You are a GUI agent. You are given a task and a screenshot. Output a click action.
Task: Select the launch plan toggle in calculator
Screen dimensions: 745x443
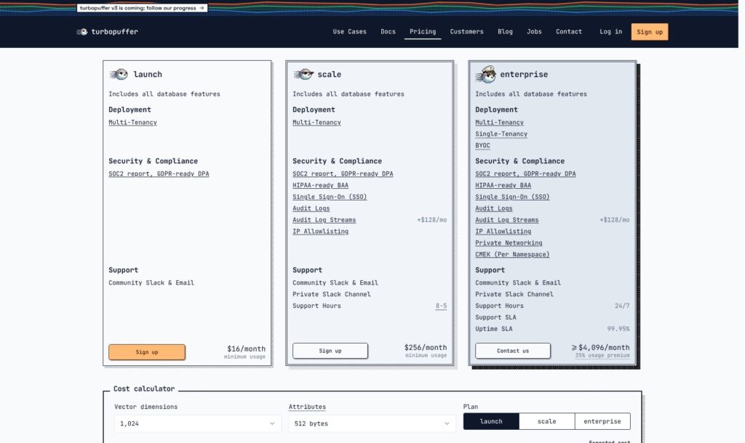pyautogui.click(x=491, y=421)
